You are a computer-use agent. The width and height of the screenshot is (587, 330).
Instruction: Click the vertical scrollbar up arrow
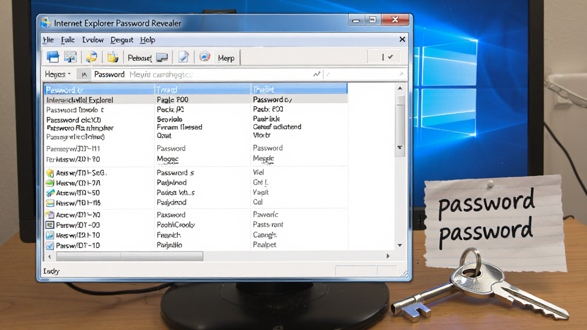400,88
